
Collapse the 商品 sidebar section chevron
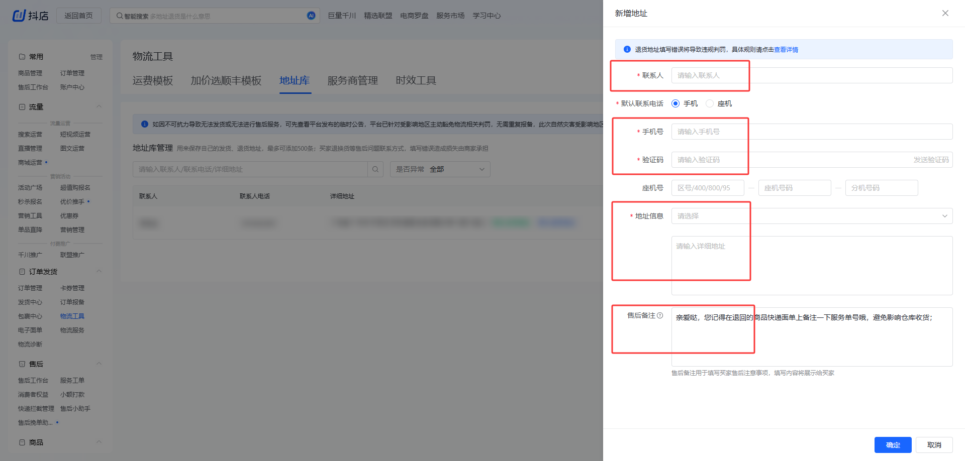[x=99, y=442]
